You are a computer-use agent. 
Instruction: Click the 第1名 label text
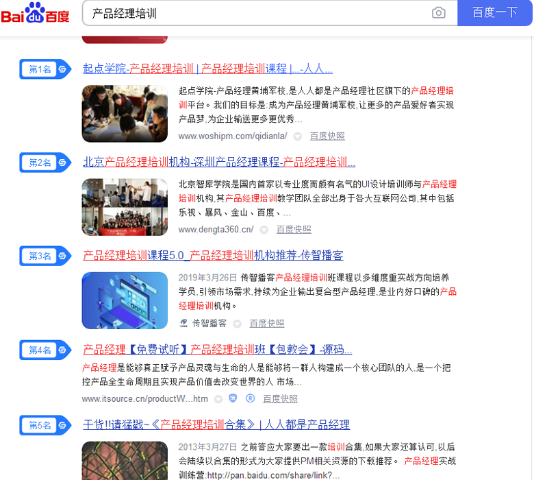pos(40,69)
